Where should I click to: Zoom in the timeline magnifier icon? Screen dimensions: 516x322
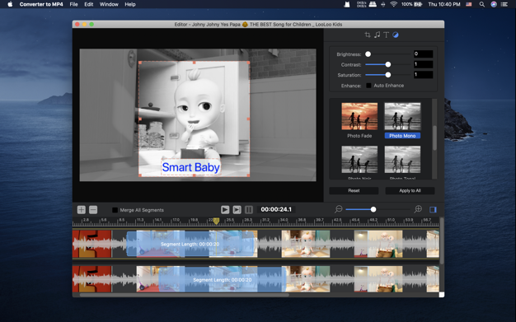[x=418, y=209]
